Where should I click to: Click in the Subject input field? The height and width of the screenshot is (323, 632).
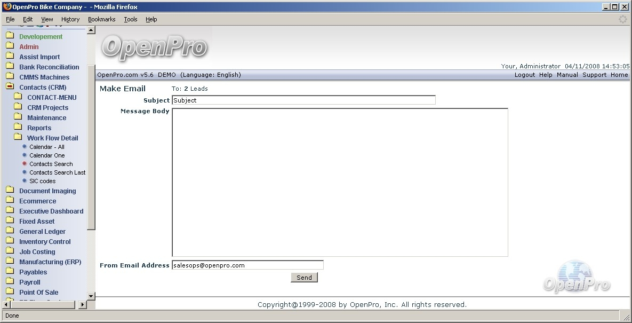pos(303,100)
